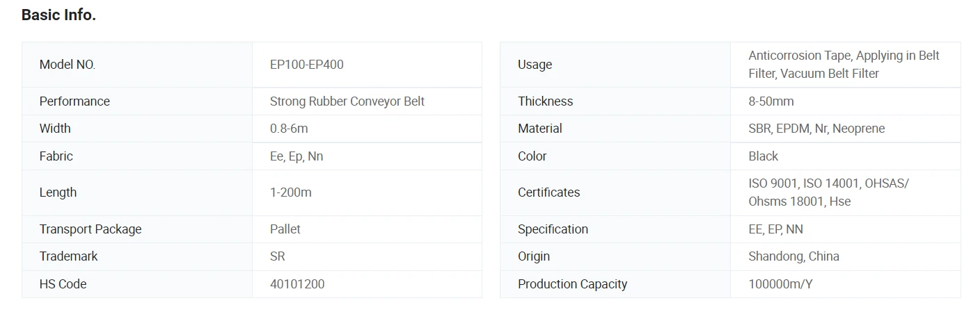Screen dimensions: 971x312
Task: Click the Fabric value Ee, Ep, Nn
Action: click(x=297, y=156)
